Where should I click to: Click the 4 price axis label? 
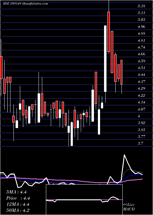pos(139,116)
